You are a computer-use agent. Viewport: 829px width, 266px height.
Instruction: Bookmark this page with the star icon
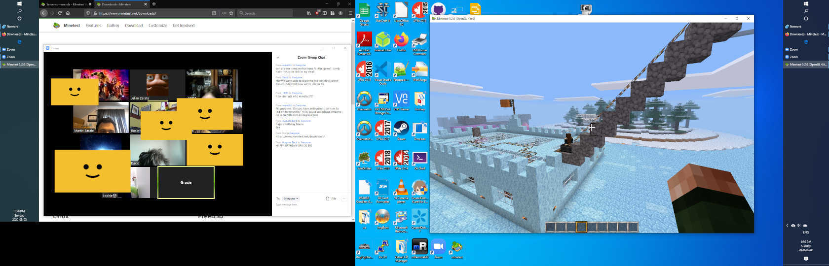tap(231, 13)
